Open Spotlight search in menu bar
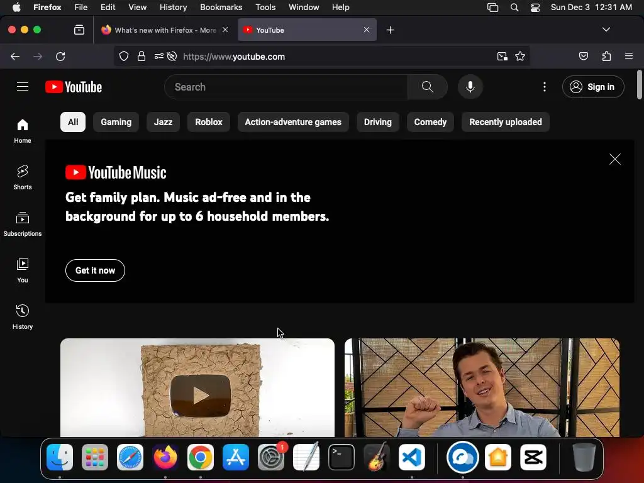This screenshot has width=644, height=483. 514,8
